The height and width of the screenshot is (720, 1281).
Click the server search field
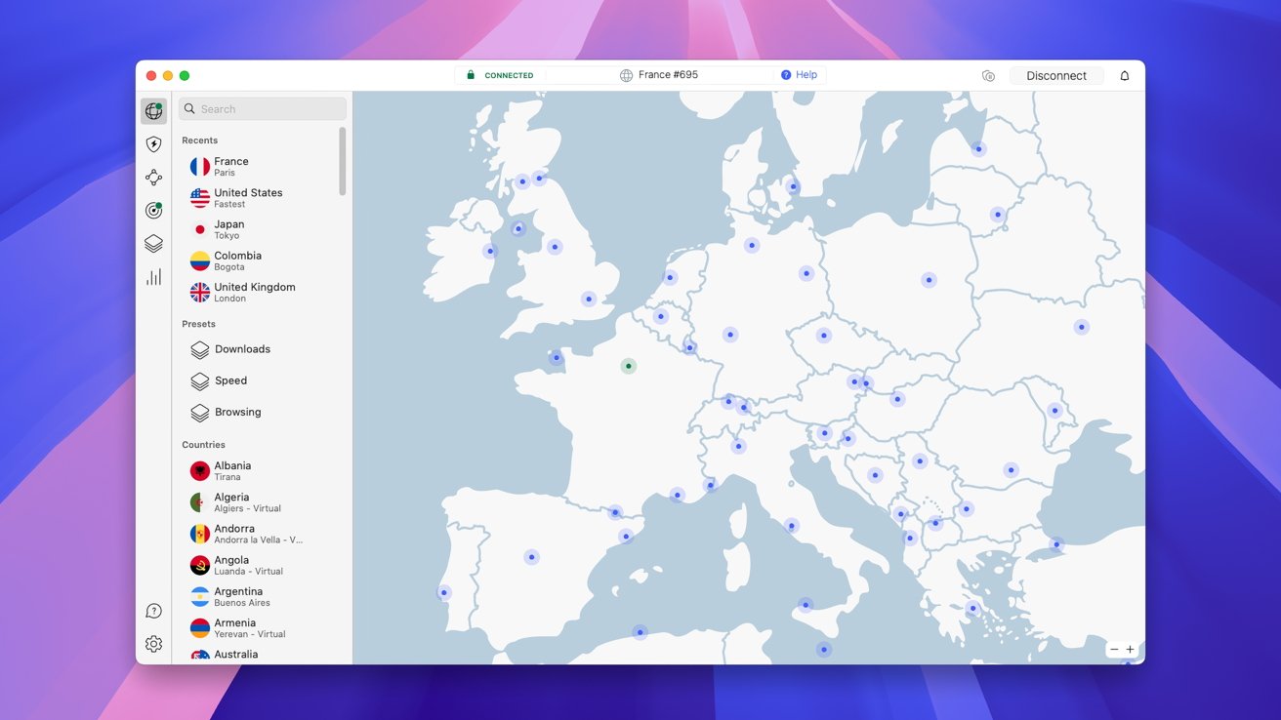click(x=264, y=109)
